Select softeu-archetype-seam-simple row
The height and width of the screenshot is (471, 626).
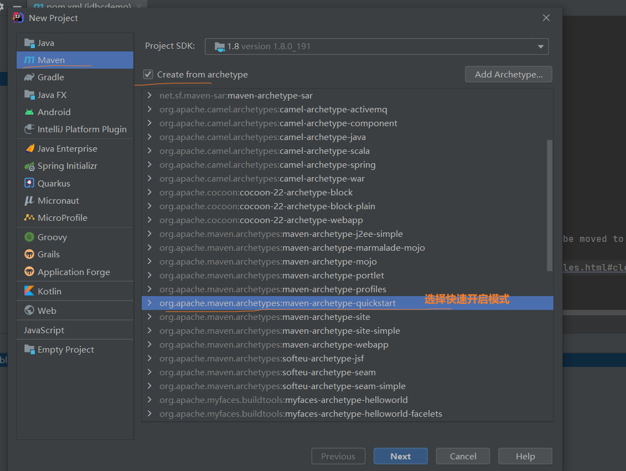pyautogui.click(x=348, y=386)
